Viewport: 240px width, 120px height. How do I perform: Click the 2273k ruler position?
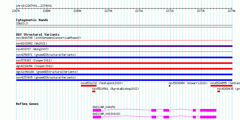pyautogui.click(x=201, y=11)
